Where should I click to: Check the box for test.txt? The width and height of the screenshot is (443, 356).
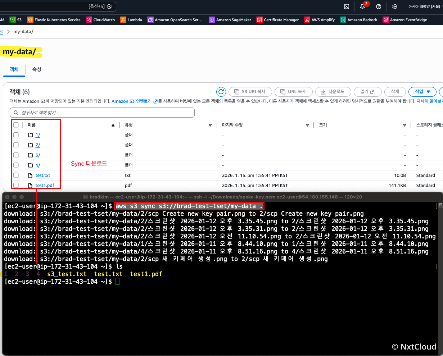coord(16,175)
